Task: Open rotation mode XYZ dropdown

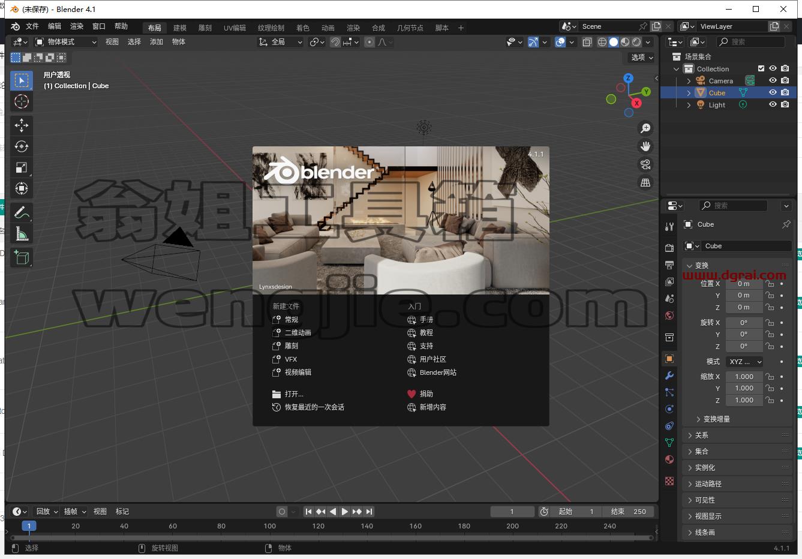Action: (x=744, y=362)
